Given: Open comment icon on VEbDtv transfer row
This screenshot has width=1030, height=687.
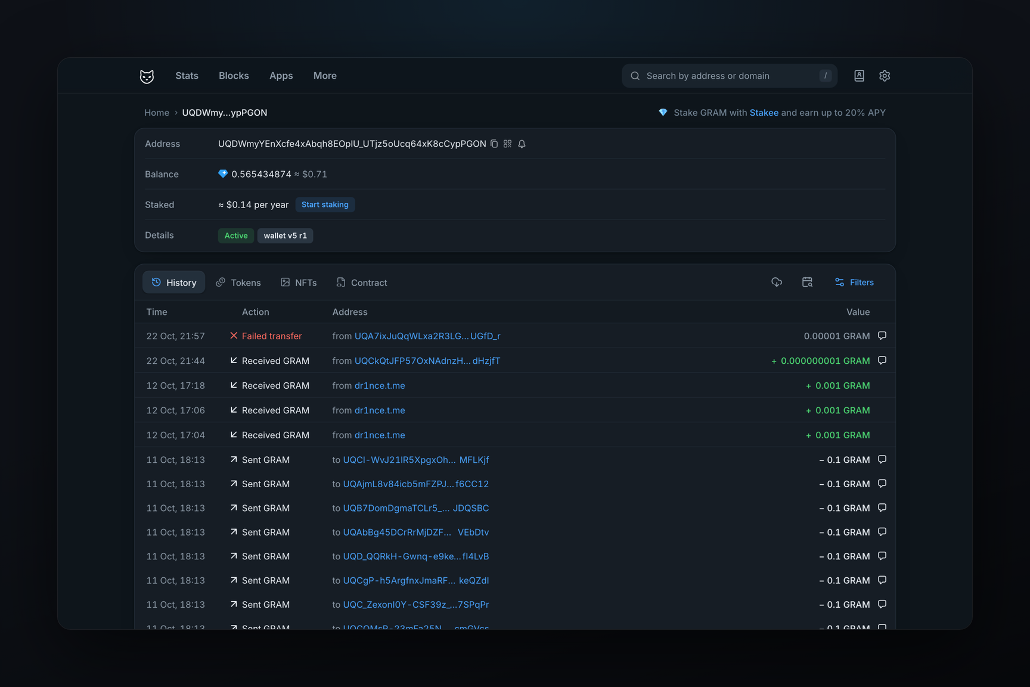Looking at the screenshot, I should click(882, 531).
